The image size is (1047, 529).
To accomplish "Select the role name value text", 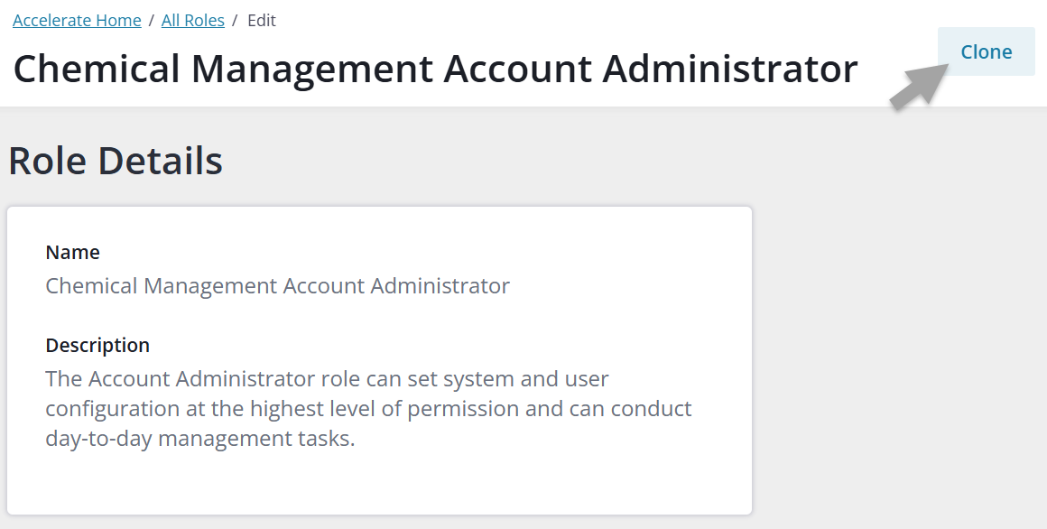I will tap(277, 286).
